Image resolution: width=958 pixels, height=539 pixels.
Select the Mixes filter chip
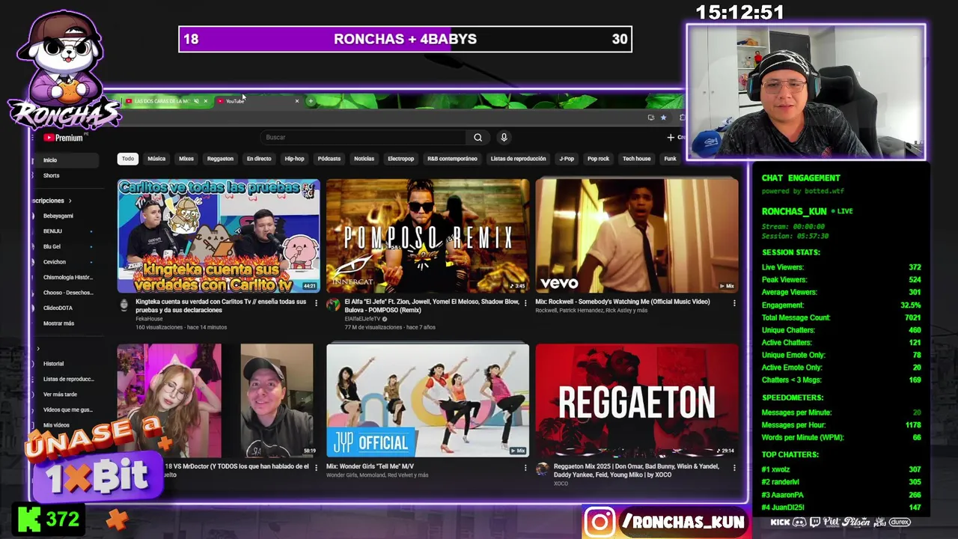click(186, 159)
